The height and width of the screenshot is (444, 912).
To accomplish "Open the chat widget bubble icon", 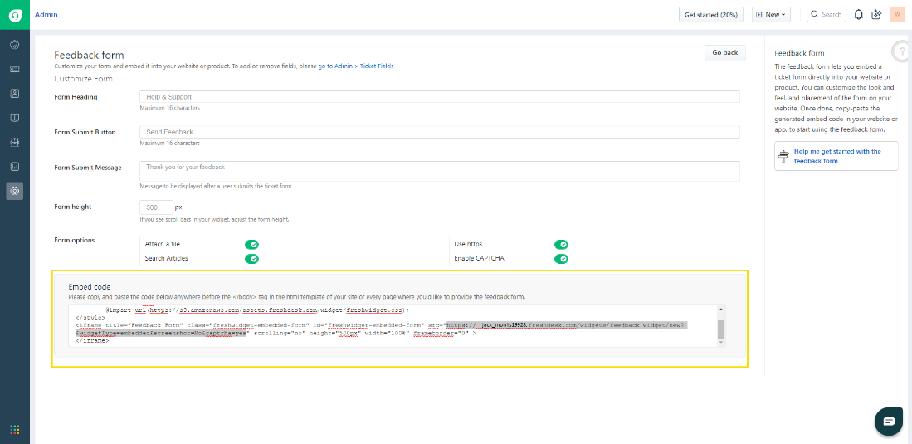I will point(888,421).
